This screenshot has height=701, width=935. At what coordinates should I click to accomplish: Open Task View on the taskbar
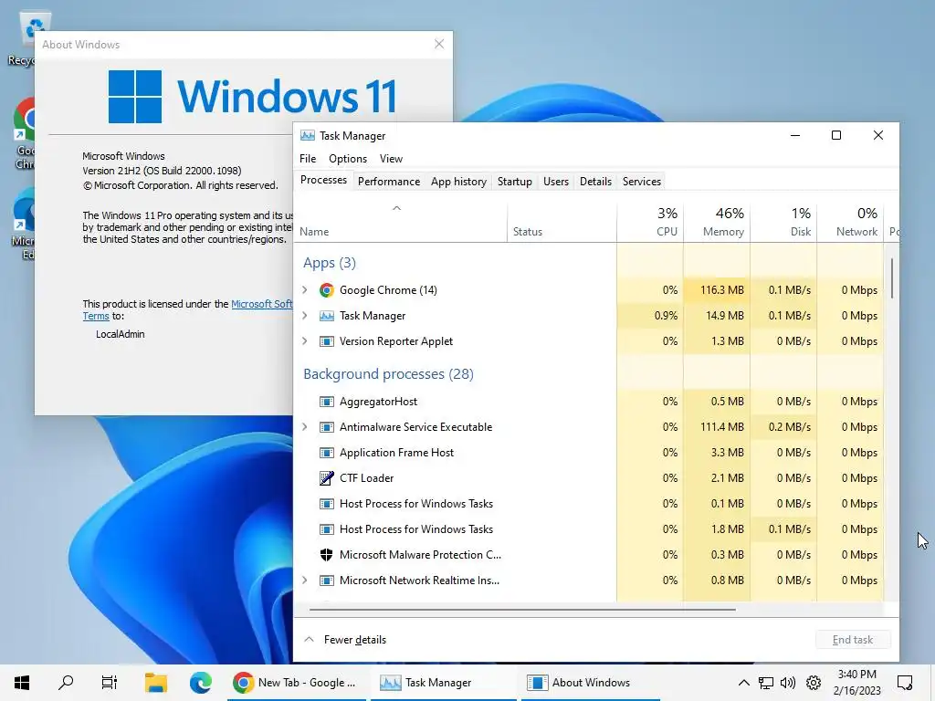pos(110,683)
